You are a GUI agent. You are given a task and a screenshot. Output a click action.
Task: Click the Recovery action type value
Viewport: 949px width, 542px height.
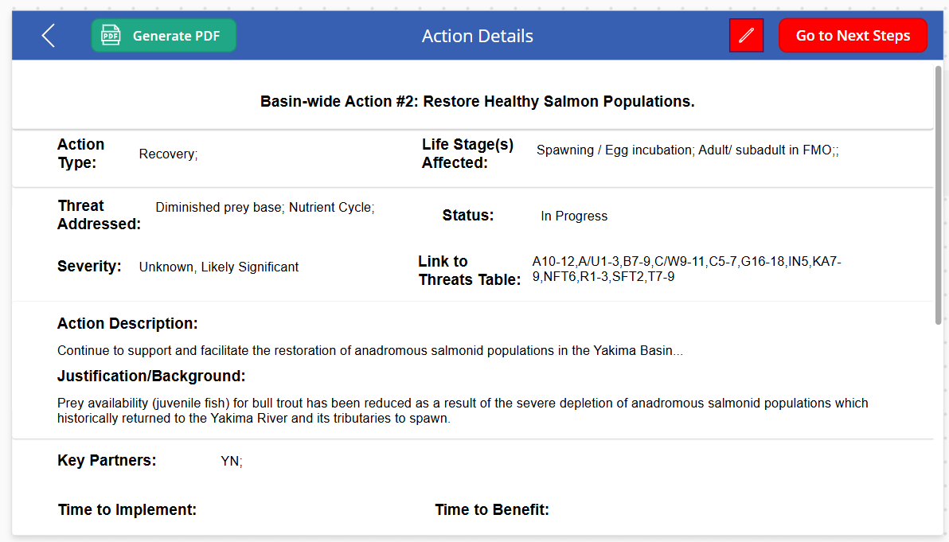168,154
